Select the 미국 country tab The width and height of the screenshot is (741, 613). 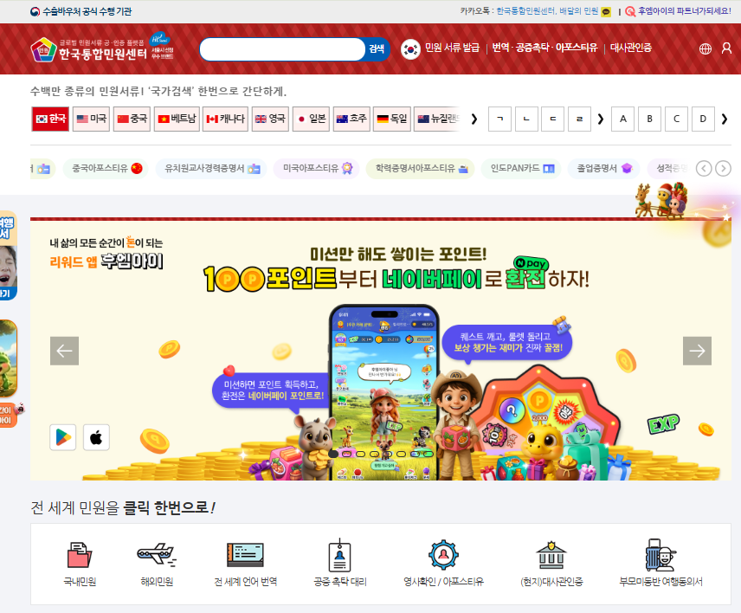91,119
